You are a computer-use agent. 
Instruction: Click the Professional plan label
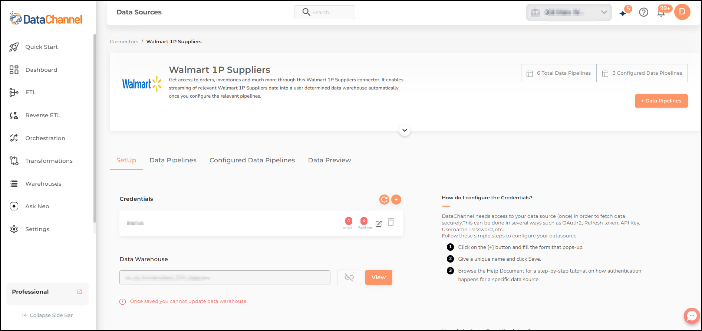(x=30, y=292)
